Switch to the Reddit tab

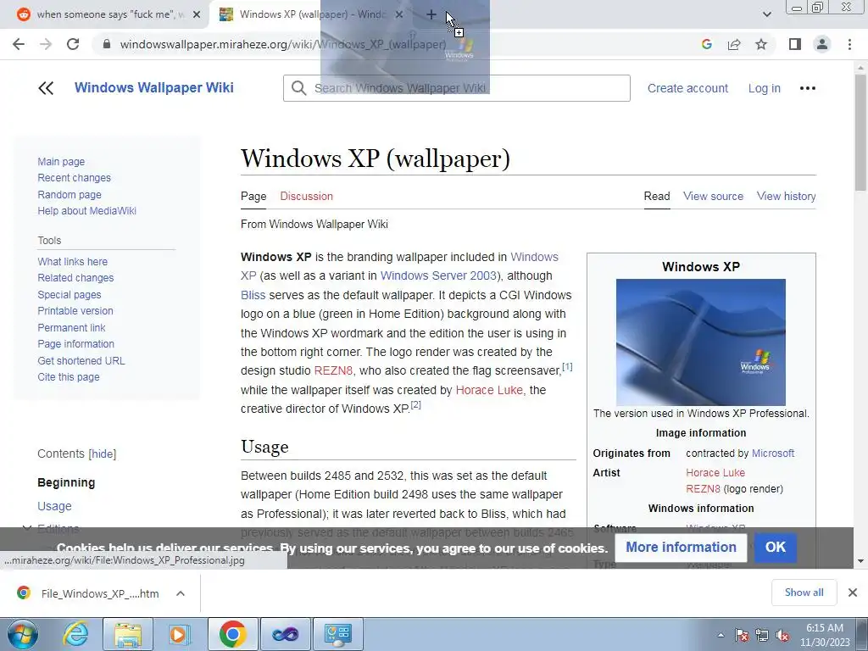coord(108,15)
